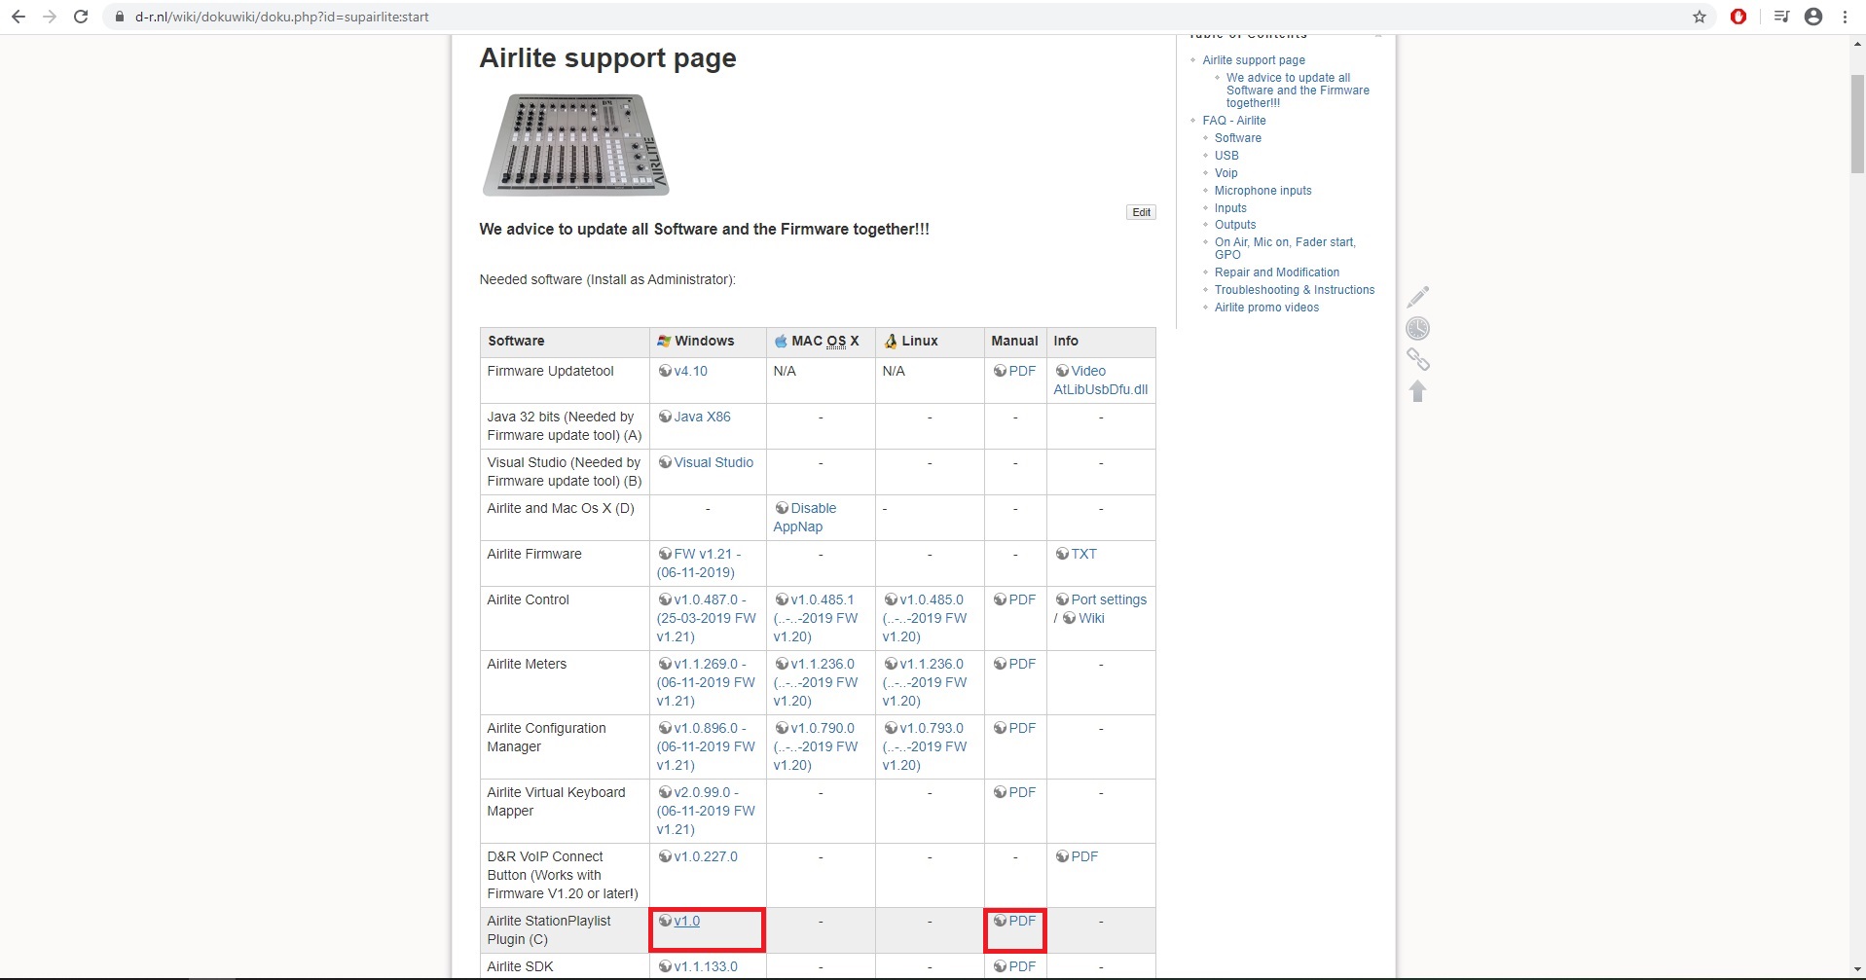This screenshot has height=980, width=1866.
Task: Download Firmware Updatetool v4.10 for Windows
Action: pyautogui.click(x=690, y=371)
